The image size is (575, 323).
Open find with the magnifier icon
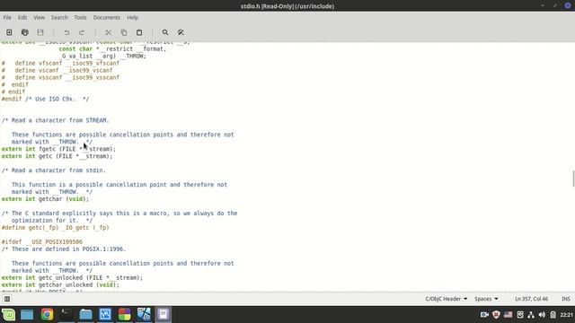pos(165,32)
